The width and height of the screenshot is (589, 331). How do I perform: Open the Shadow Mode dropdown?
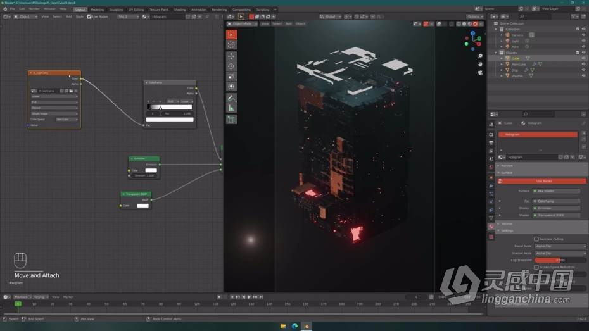(560, 253)
